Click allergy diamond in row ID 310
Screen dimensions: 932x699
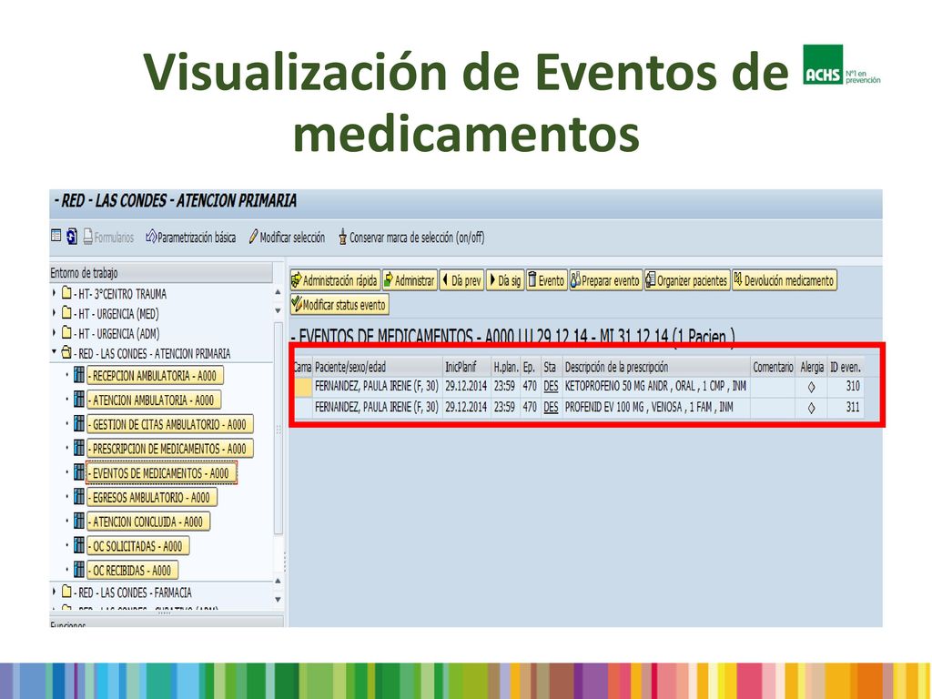[811, 388]
